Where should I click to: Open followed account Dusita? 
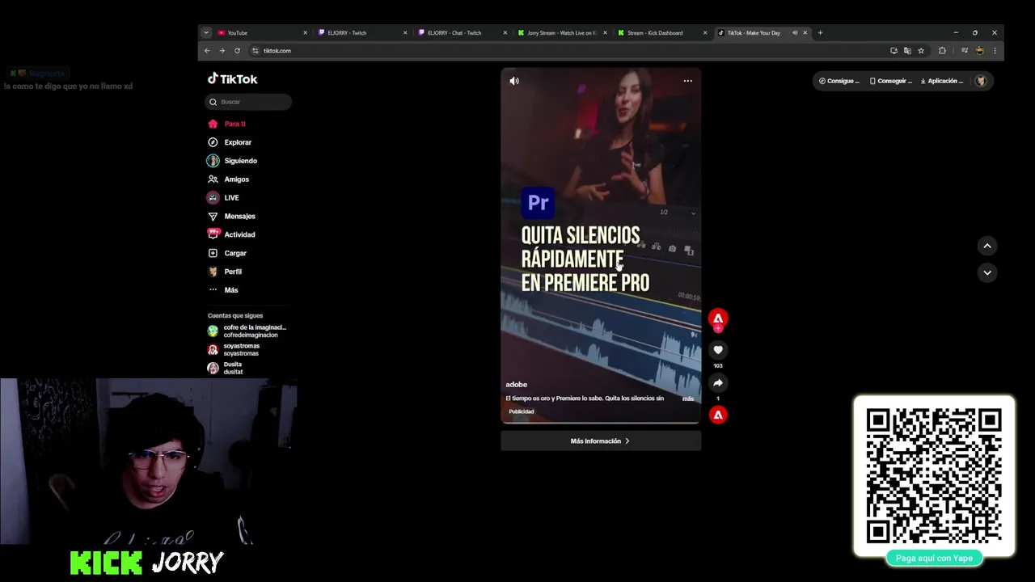click(226, 369)
